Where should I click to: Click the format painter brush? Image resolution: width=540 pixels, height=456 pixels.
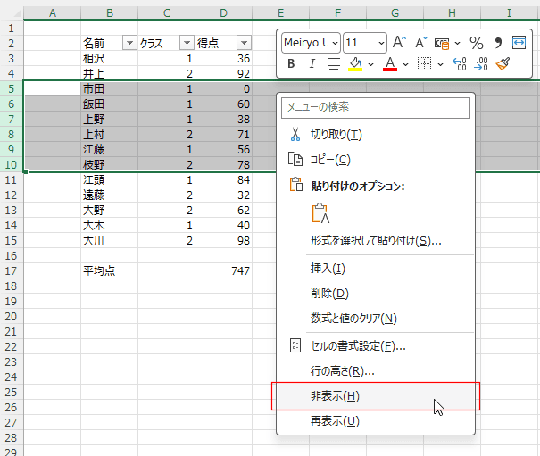click(503, 63)
